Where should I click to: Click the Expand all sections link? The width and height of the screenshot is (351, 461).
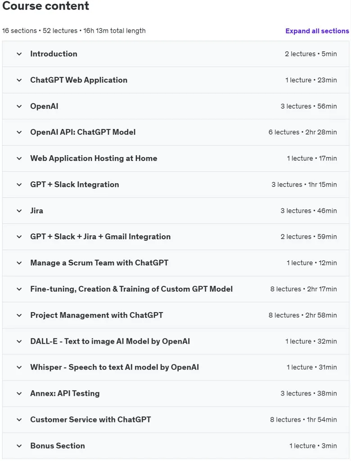coord(317,31)
